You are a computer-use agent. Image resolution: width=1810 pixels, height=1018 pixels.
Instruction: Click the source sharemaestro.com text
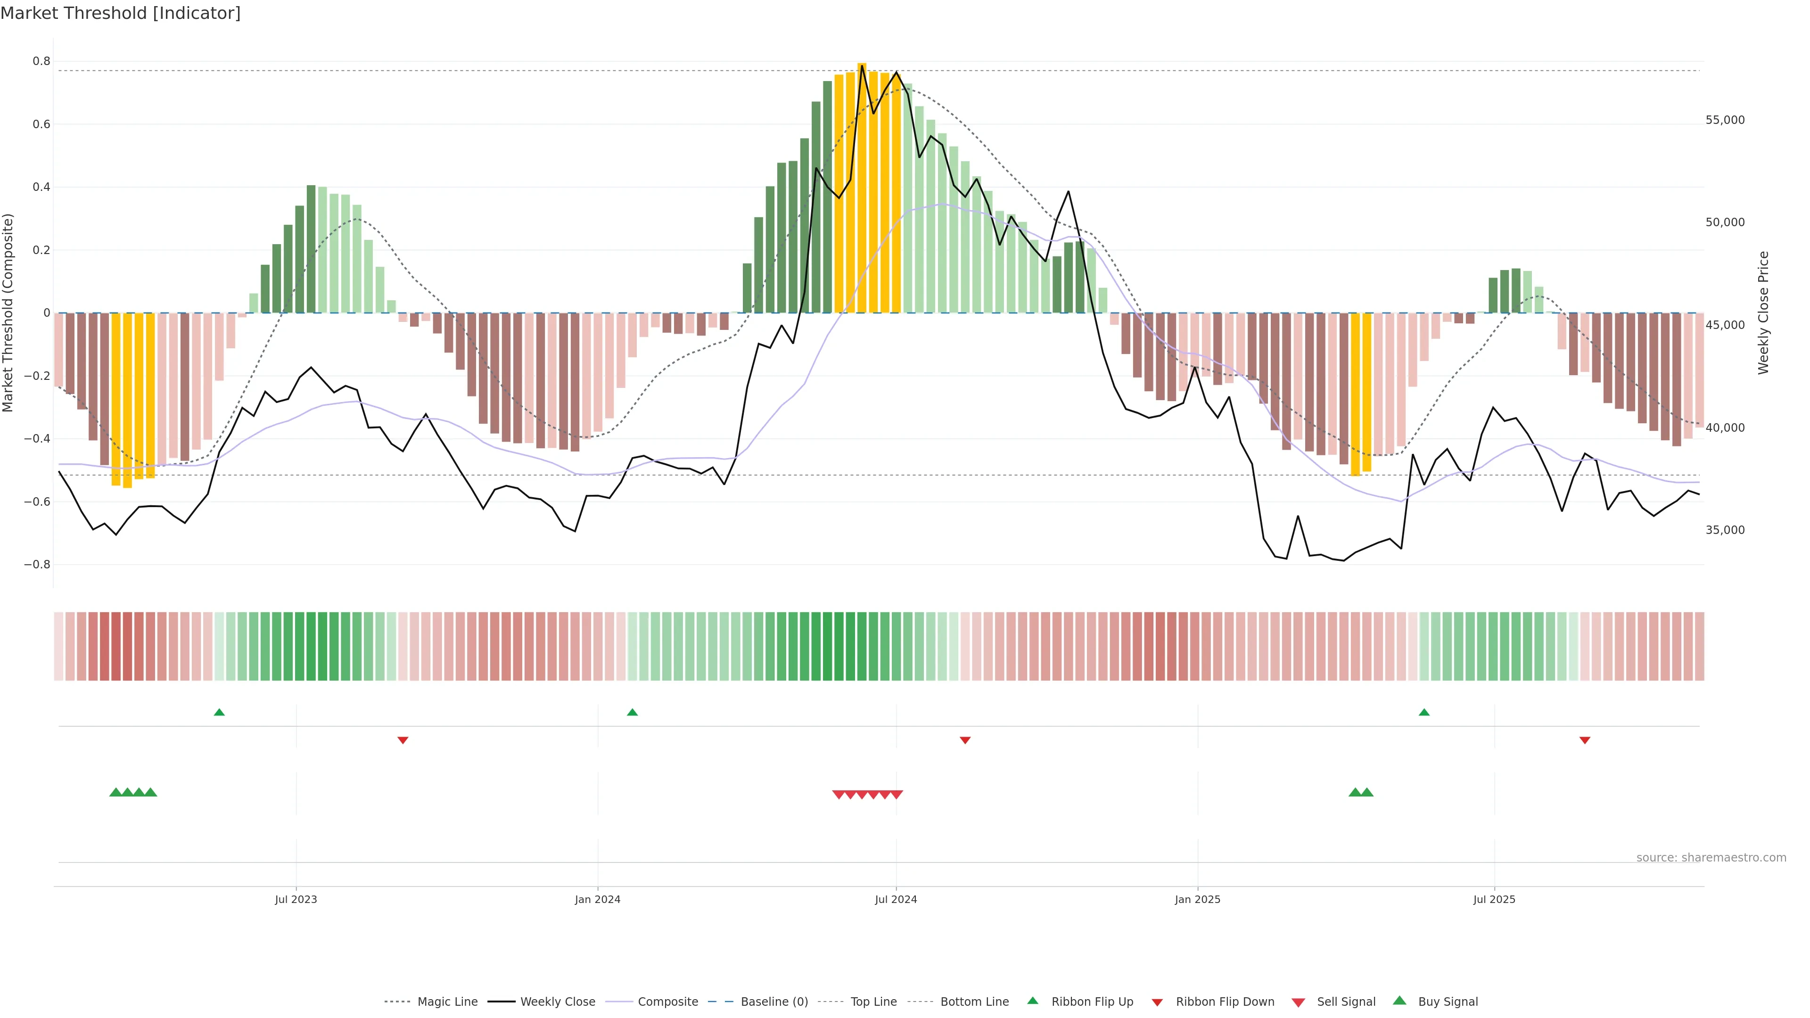click(x=1711, y=857)
